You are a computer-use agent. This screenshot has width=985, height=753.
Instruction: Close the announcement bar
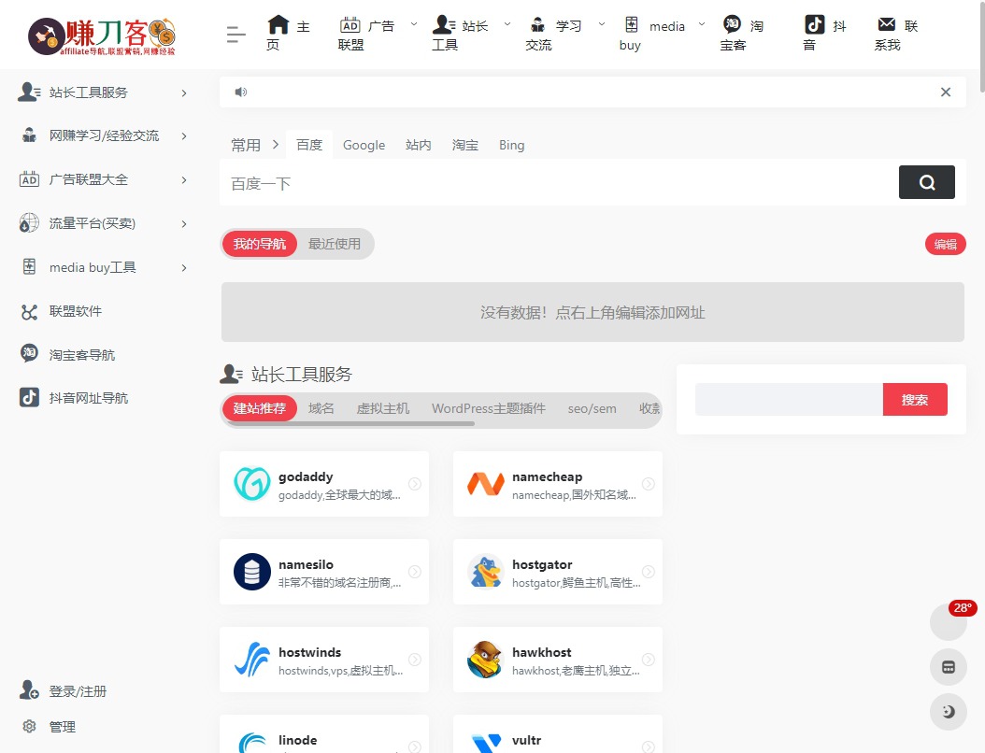tap(946, 92)
